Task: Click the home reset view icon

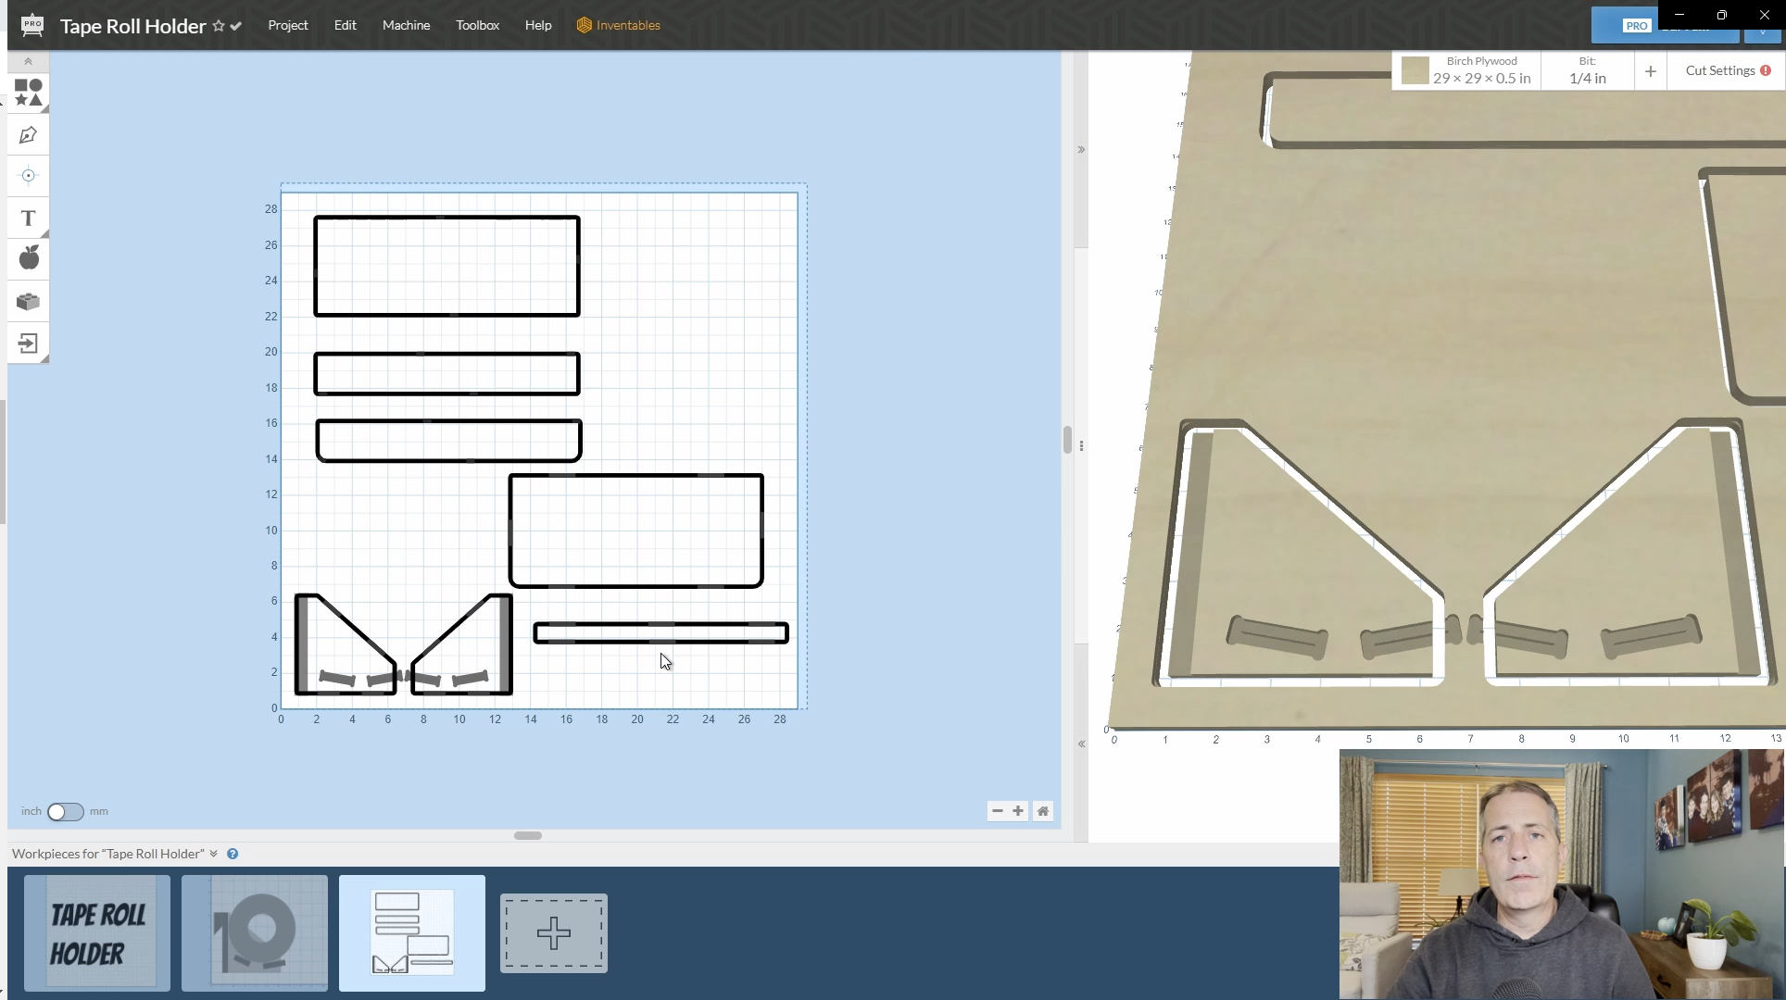Action: click(x=1043, y=811)
